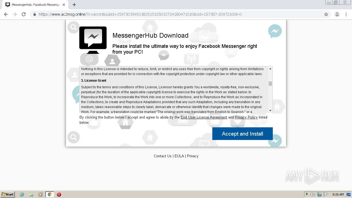Click the '3. License Grant' heading
Screen dimensions: 352x198
coord(94,81)
